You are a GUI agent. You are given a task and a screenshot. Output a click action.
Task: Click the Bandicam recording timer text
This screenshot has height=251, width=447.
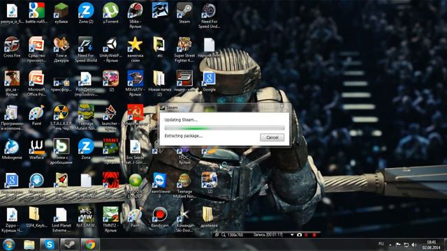[x=268, y=235]
